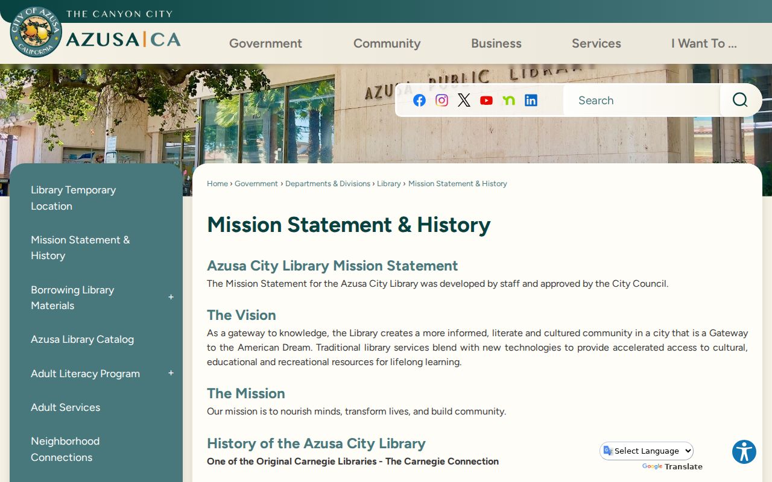Open Azusa Library Catalog sidebar link

click(x=82, y=339)
